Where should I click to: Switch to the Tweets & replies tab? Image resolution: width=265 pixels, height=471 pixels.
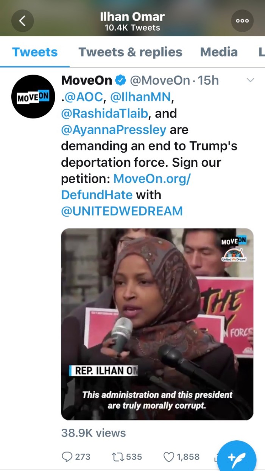(x=130, y=52)
